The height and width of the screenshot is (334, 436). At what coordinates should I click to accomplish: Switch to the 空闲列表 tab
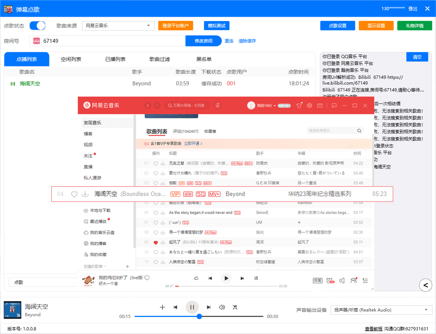click(x=71, y=59)
